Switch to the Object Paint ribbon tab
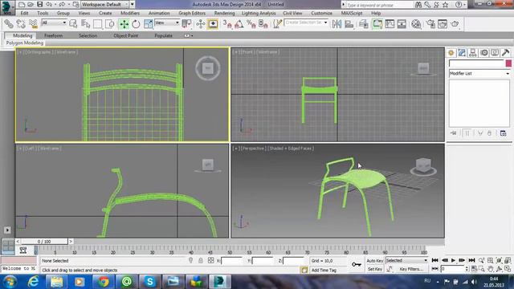Image resolution: width=514 pixels, height=289 pixels. tap(125, 35)
